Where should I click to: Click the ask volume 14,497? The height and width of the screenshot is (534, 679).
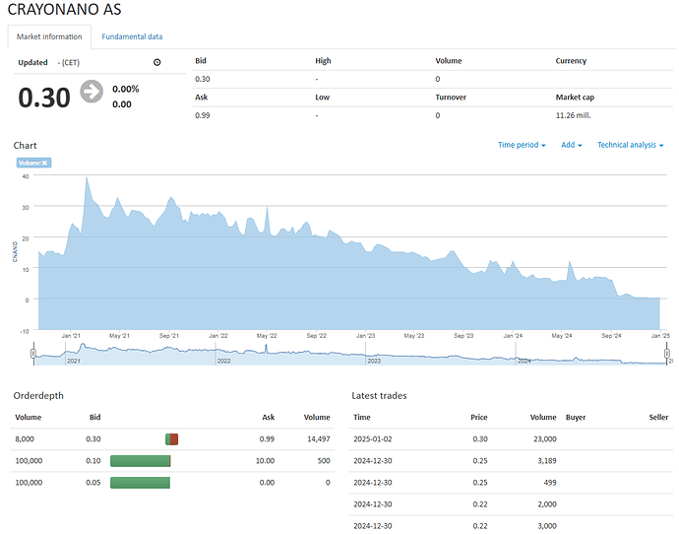pyautogui.click(x=319, y=439)
